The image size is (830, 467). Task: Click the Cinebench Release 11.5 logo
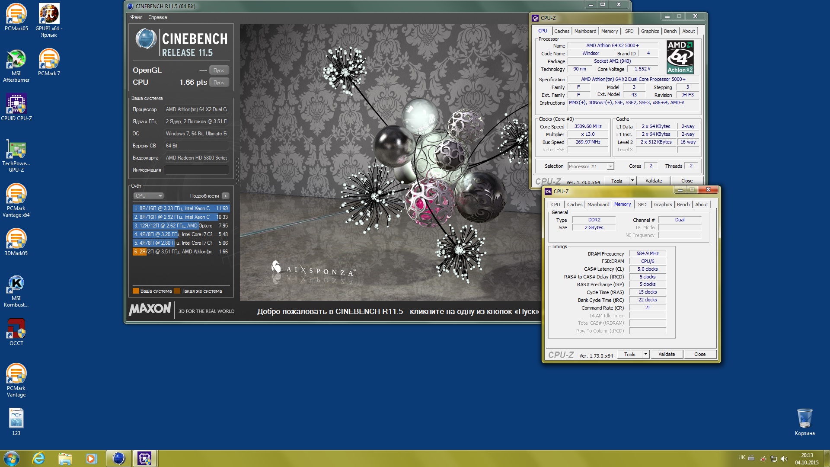pyautogui.click(x=182, y=43)
